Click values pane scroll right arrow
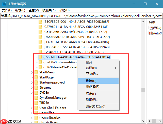 (160, 121)
